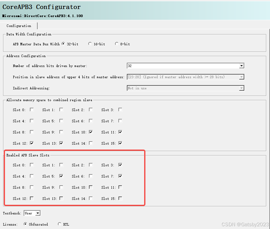The width and height of the screenshot is (270, 229).
Task: Select the RTL license option
Action: (59, 224)
